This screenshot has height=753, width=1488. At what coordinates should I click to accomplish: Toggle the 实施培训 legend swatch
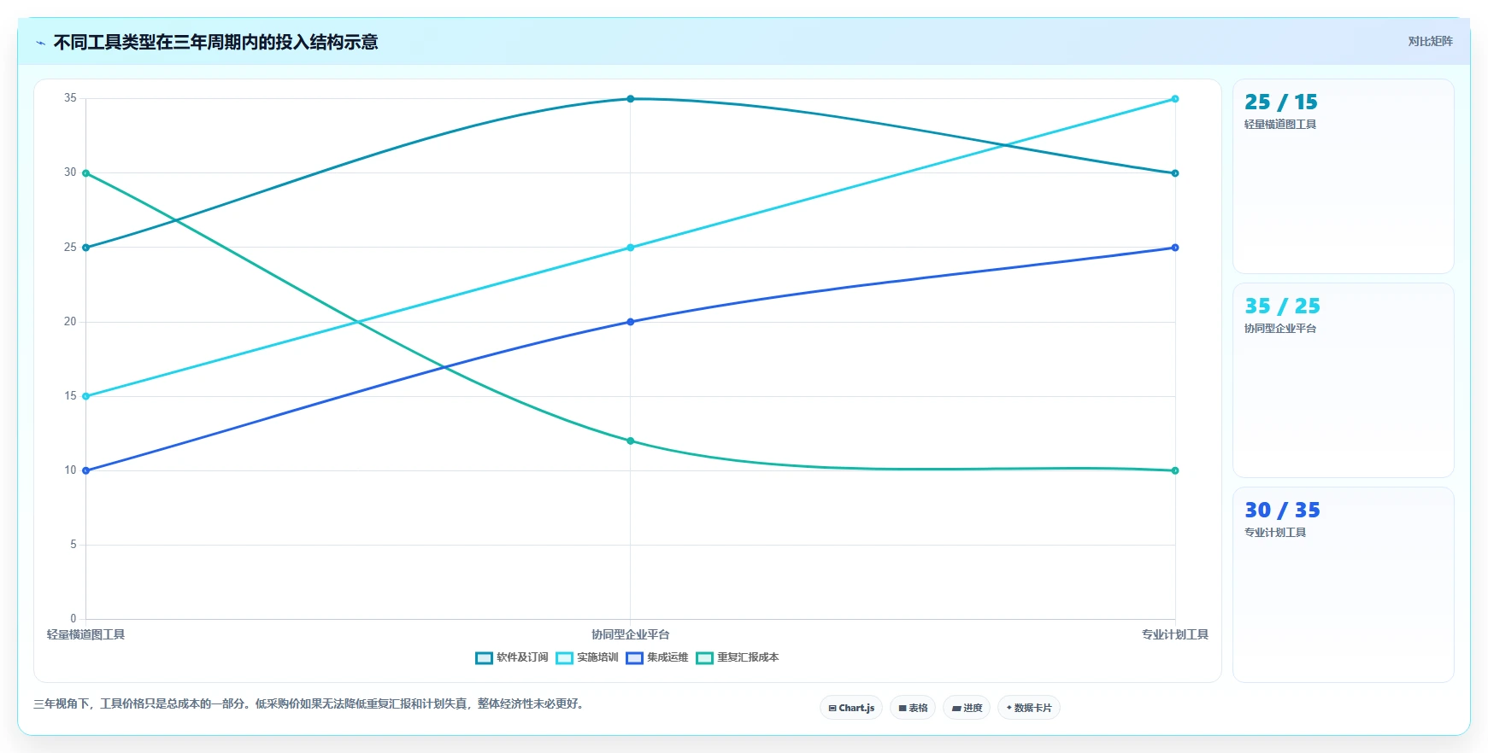pyautogui.click(x=564, y=658)
